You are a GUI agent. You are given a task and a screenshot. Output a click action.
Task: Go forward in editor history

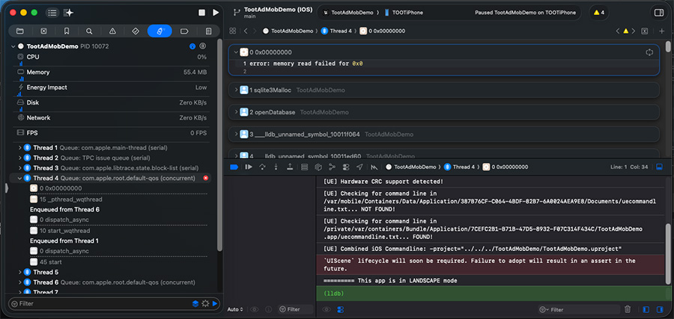pyautogui.click(x=255, y=31)
